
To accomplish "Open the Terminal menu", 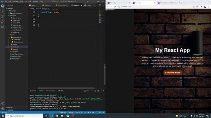I will click(36, 2).
